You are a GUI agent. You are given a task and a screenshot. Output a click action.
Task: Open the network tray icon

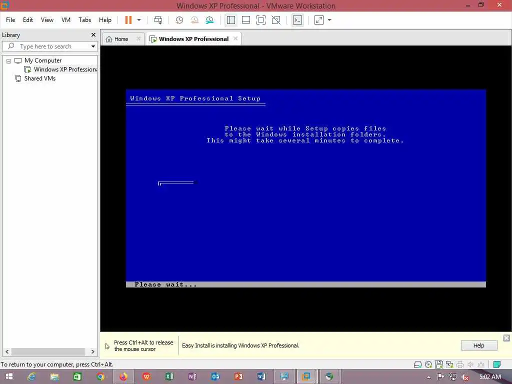pyautogui.click(x=452, y=377)
